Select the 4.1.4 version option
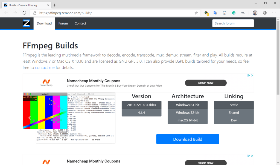The width and height of the screenshot is (280, 165). [141, 112]
